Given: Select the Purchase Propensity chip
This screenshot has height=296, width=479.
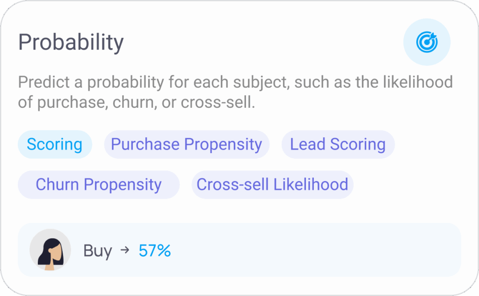Looking at the screenshot, I should [187, 144].
